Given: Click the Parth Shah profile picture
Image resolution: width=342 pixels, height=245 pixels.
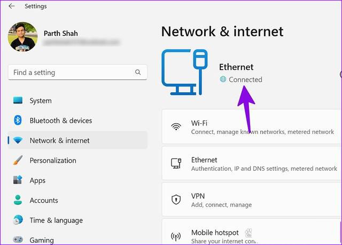Looking at the screenshot, I should 22,37.
